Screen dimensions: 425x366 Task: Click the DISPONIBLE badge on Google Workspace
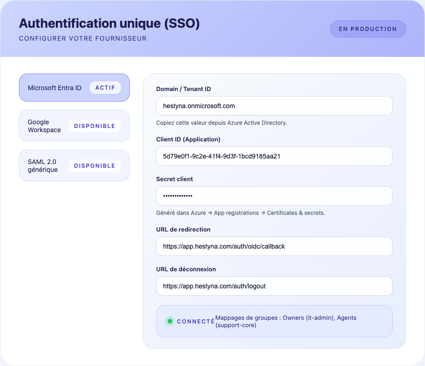(x=95, y=126)
